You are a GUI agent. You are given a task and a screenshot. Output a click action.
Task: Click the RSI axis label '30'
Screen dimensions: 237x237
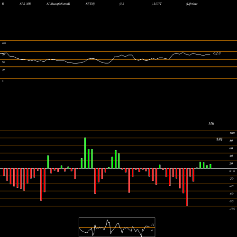coord(3,70)
